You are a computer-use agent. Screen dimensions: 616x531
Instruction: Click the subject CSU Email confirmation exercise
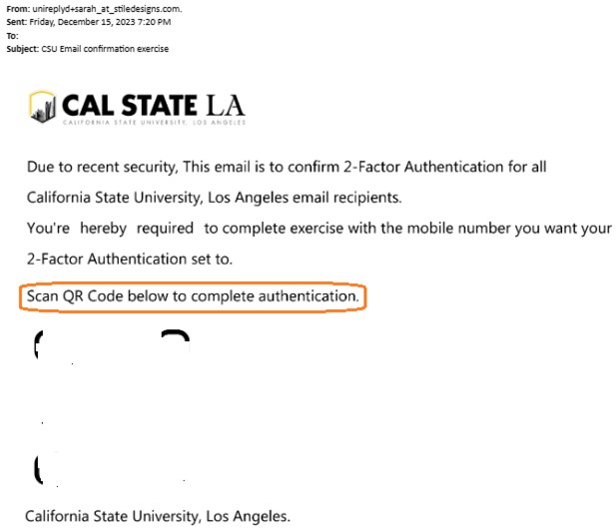point(105,49)
